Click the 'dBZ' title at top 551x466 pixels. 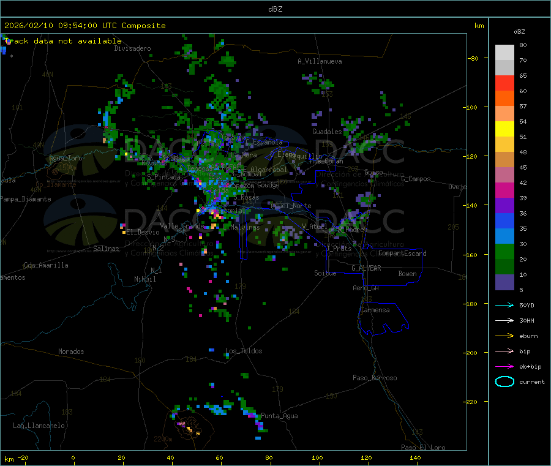275,9
